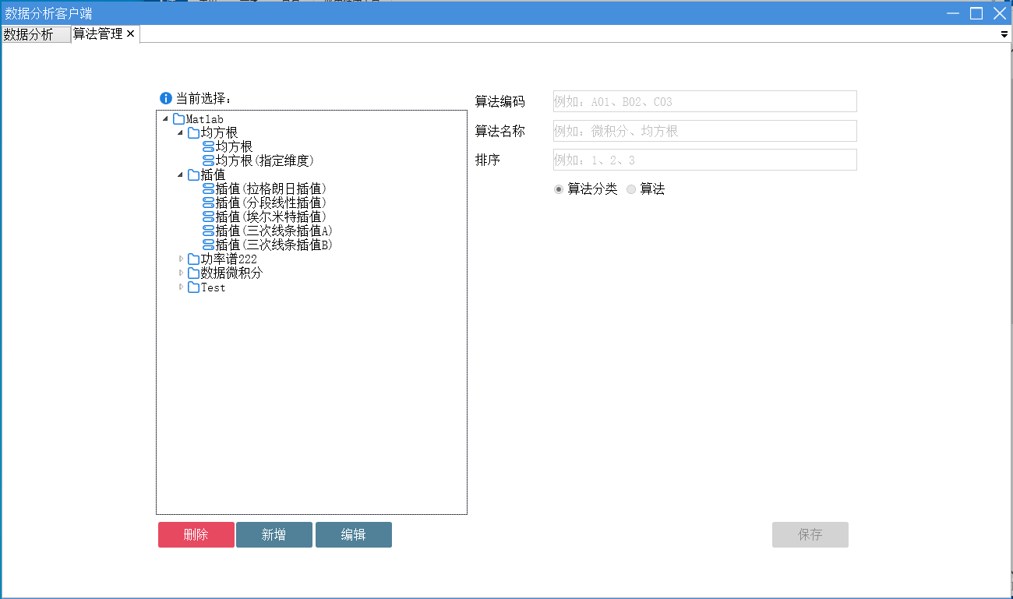The width and height of the screenshot is (1013, 599).
Task: Select the Matlab root label
Action: [x=205, y=119]
